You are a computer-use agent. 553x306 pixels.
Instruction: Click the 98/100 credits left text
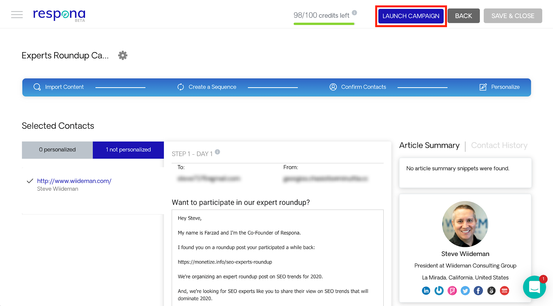321,16
